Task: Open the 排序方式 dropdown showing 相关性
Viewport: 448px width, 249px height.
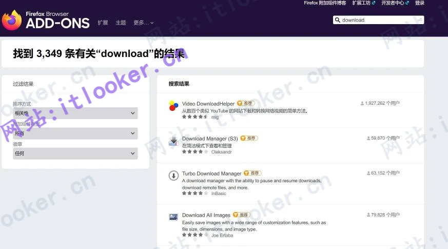Action: (75, 113)
